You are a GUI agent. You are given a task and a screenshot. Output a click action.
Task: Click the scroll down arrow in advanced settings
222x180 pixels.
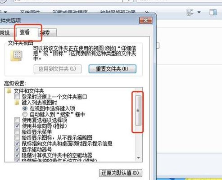click(139, 158)
